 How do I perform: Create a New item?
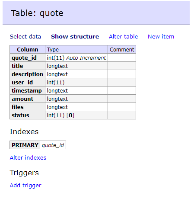click(161, 37)
